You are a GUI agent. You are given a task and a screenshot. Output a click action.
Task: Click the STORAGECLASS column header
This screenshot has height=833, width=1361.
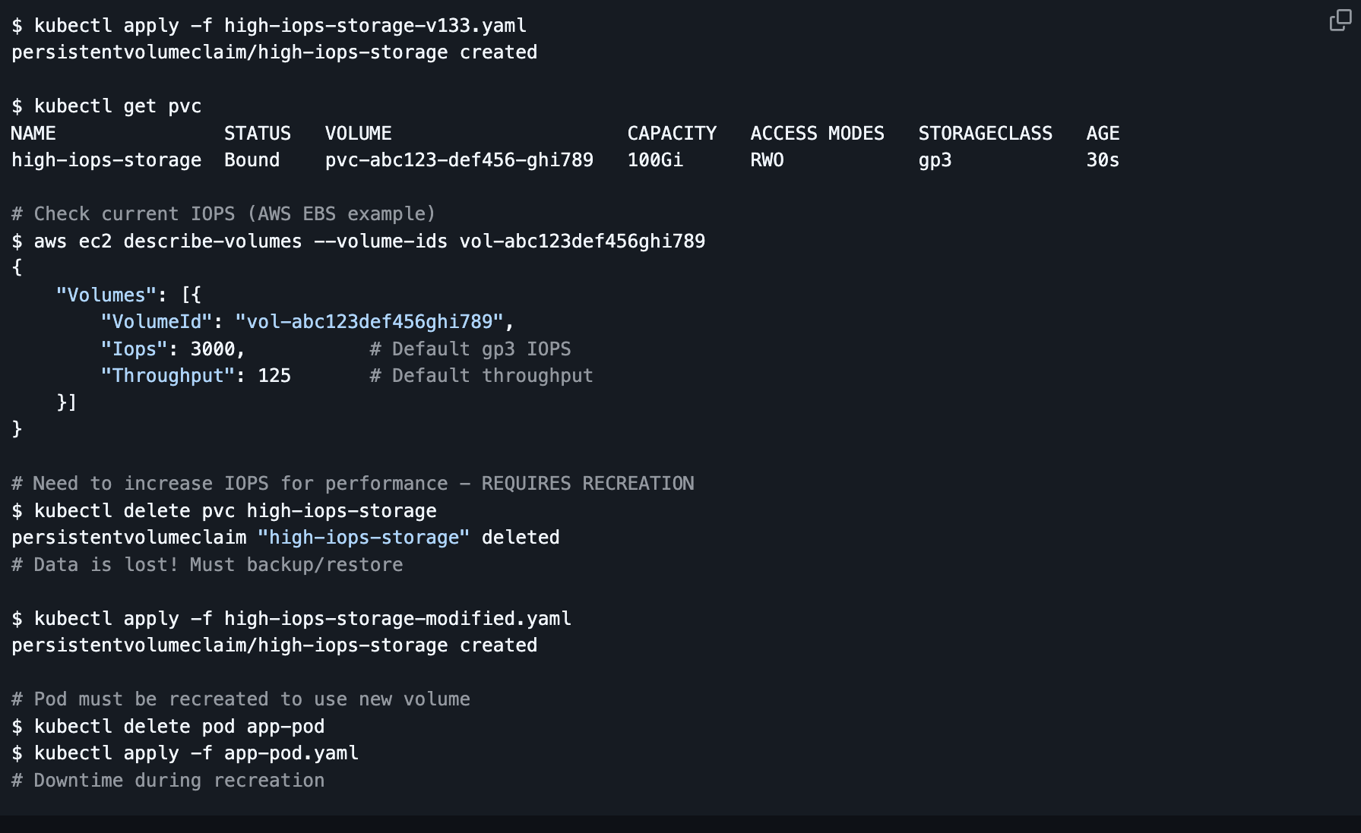(985, 134)
